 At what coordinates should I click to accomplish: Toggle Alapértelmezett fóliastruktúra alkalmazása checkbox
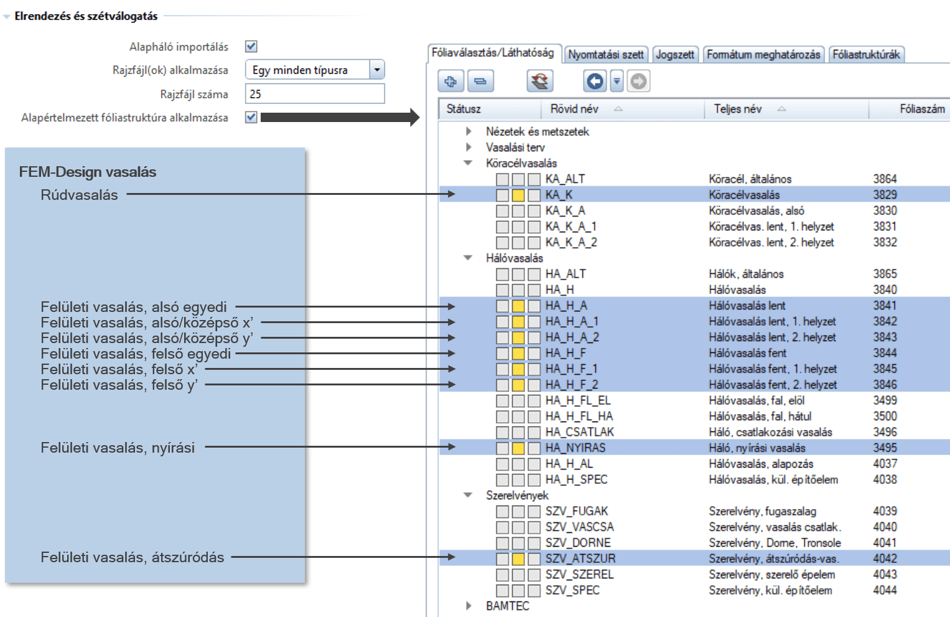point(251,117)
